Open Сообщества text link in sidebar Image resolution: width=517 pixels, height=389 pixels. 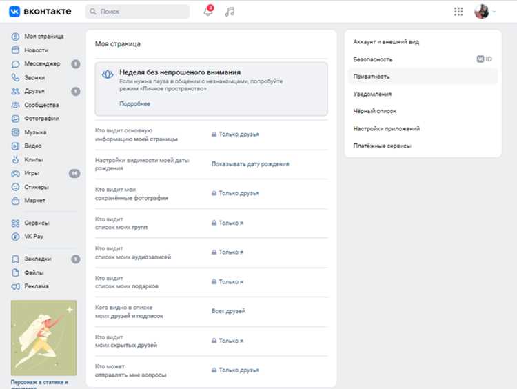41,105
